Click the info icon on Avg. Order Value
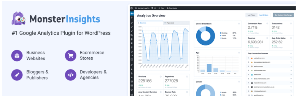The image size is (297, 102). (291, 38)
